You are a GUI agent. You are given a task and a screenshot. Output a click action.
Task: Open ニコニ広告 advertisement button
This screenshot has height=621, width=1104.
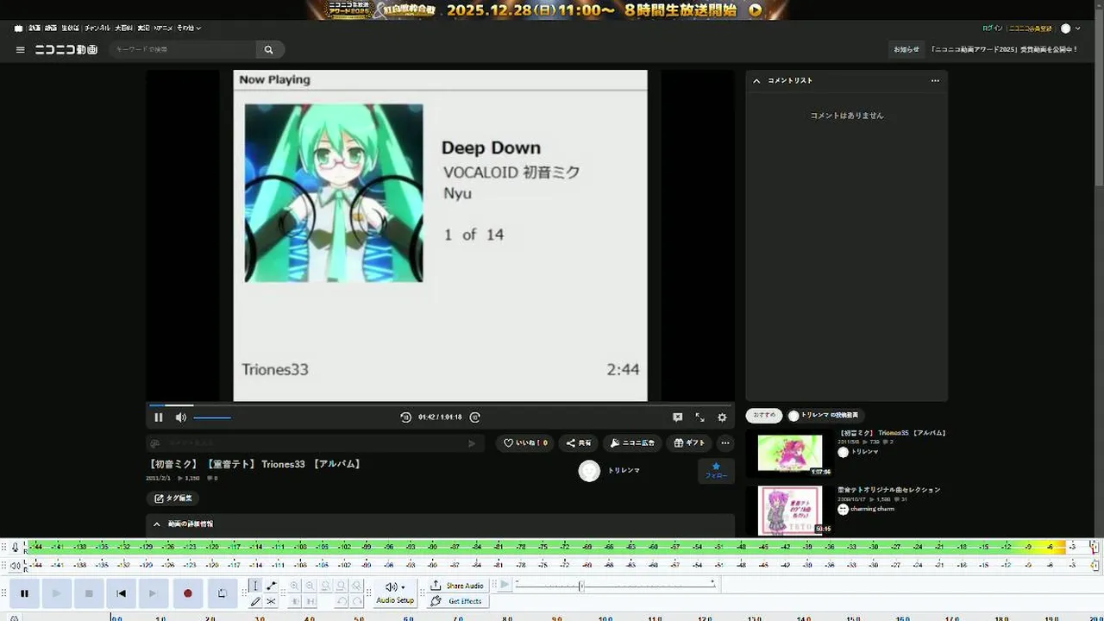click(x=632, y=443)
